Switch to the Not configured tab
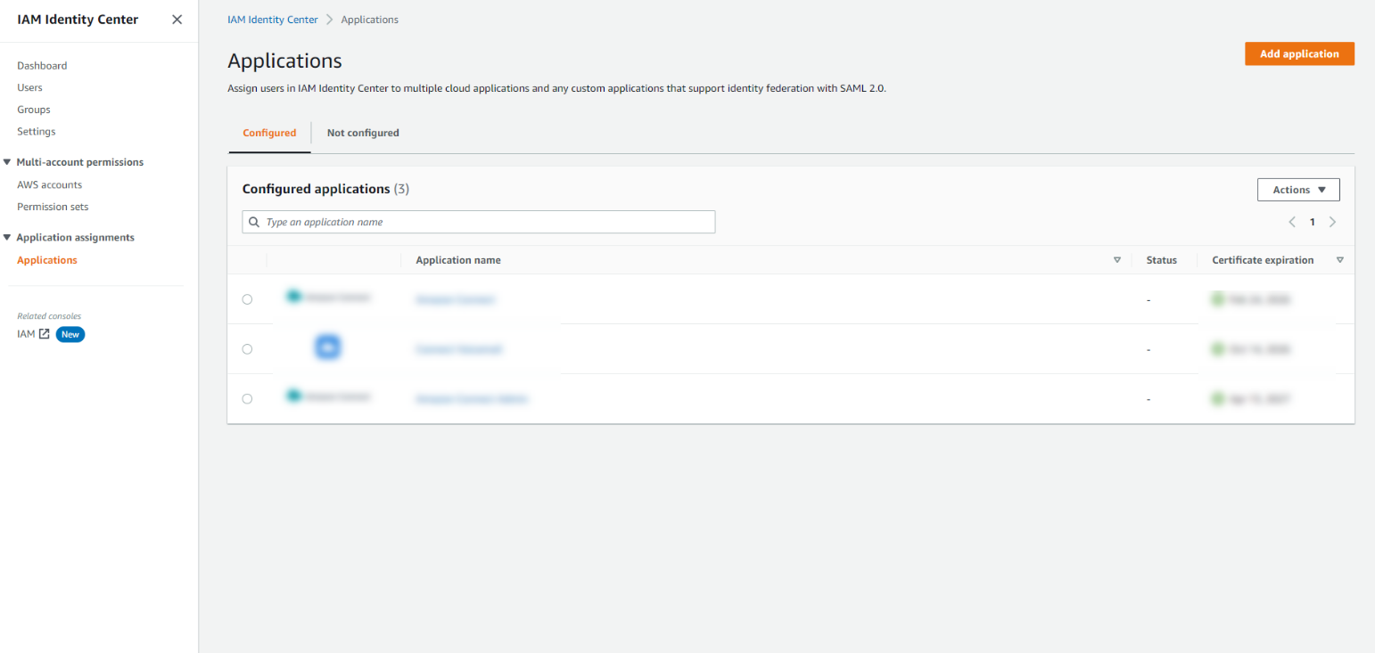This screenshot has width=1375, height=653. point(362,132)
